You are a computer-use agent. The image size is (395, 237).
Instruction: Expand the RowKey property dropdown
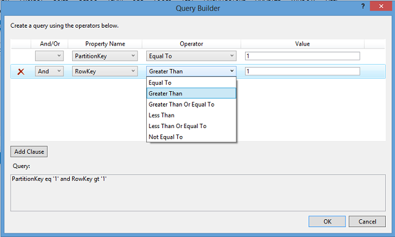pos(105,71)
